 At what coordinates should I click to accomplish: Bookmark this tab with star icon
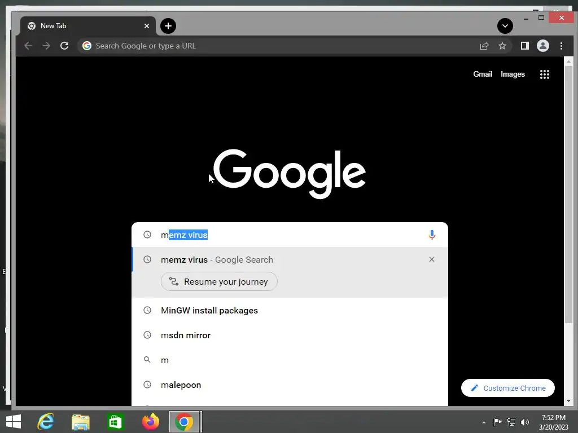(502, 46)
